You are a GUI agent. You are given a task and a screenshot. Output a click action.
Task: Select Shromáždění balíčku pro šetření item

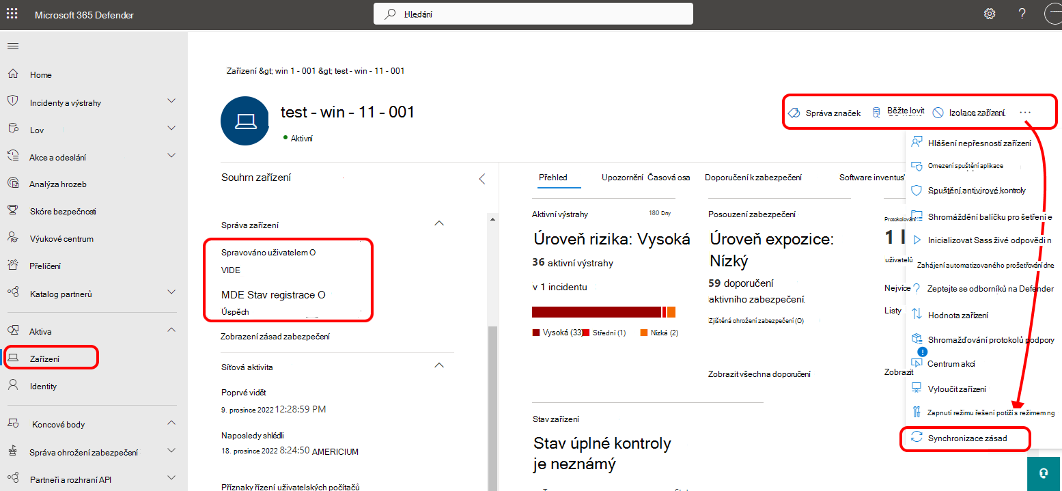click(x=990, y=216)
